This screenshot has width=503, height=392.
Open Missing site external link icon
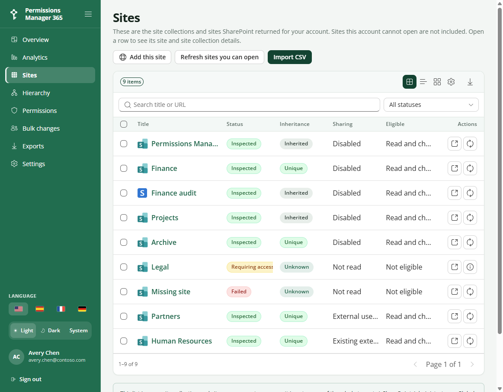[454, 292]
